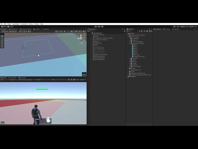
Task: Click the Scene orientation gizmo
Action: [81, 38]
